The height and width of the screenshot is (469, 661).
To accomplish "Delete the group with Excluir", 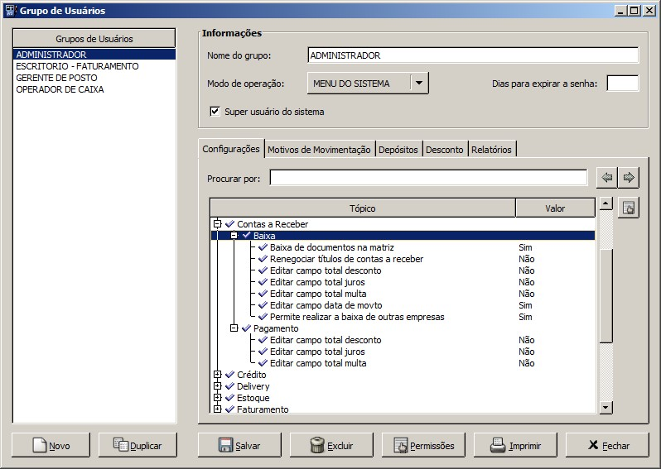I will (x=331, y=445).
